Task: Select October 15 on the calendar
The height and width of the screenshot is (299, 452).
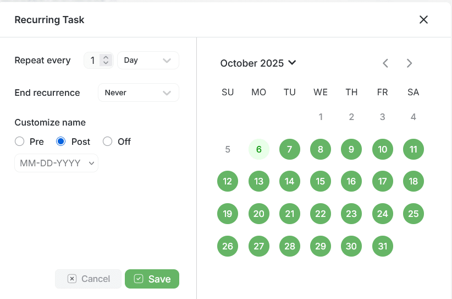Action: [321, 181]
